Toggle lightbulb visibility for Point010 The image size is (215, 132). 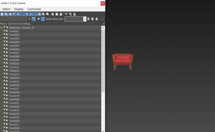pos(4,63)
